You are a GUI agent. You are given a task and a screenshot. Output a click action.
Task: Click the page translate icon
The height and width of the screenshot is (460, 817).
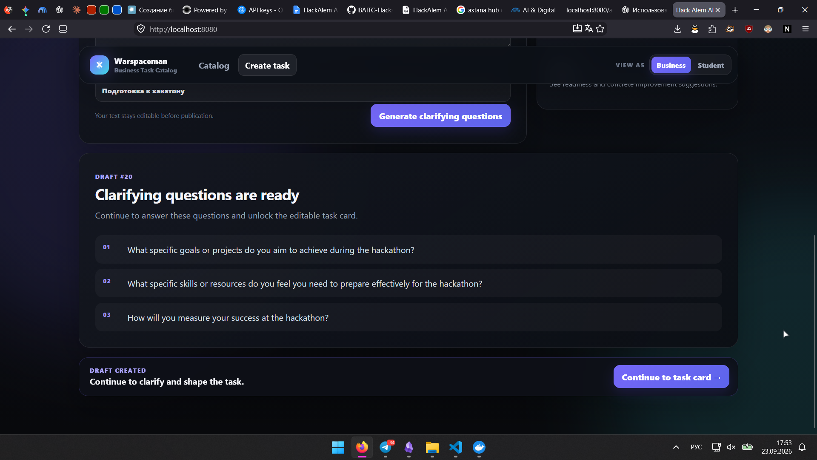[x=589, y=29]
